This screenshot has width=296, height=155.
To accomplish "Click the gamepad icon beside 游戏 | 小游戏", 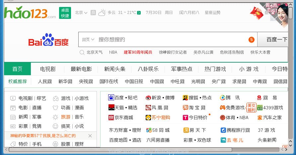I will pos(55,98).
